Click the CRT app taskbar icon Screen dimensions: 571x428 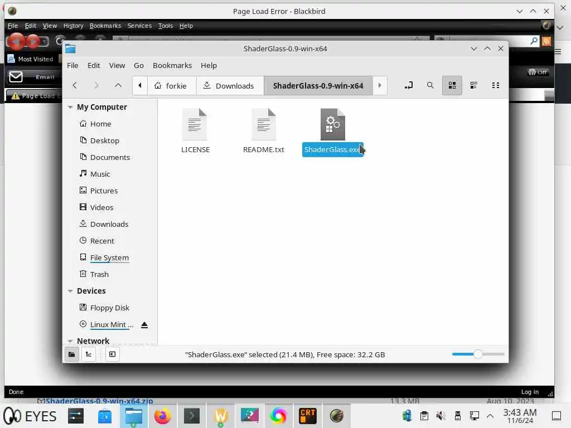point(308,416)
